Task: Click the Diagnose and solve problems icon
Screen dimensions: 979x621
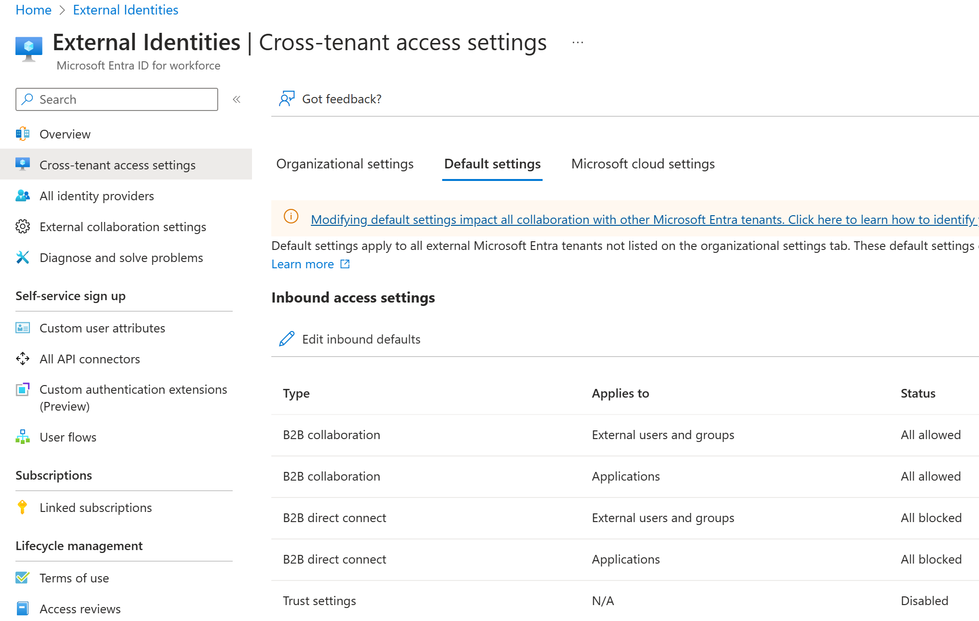Action: [21, 257]
